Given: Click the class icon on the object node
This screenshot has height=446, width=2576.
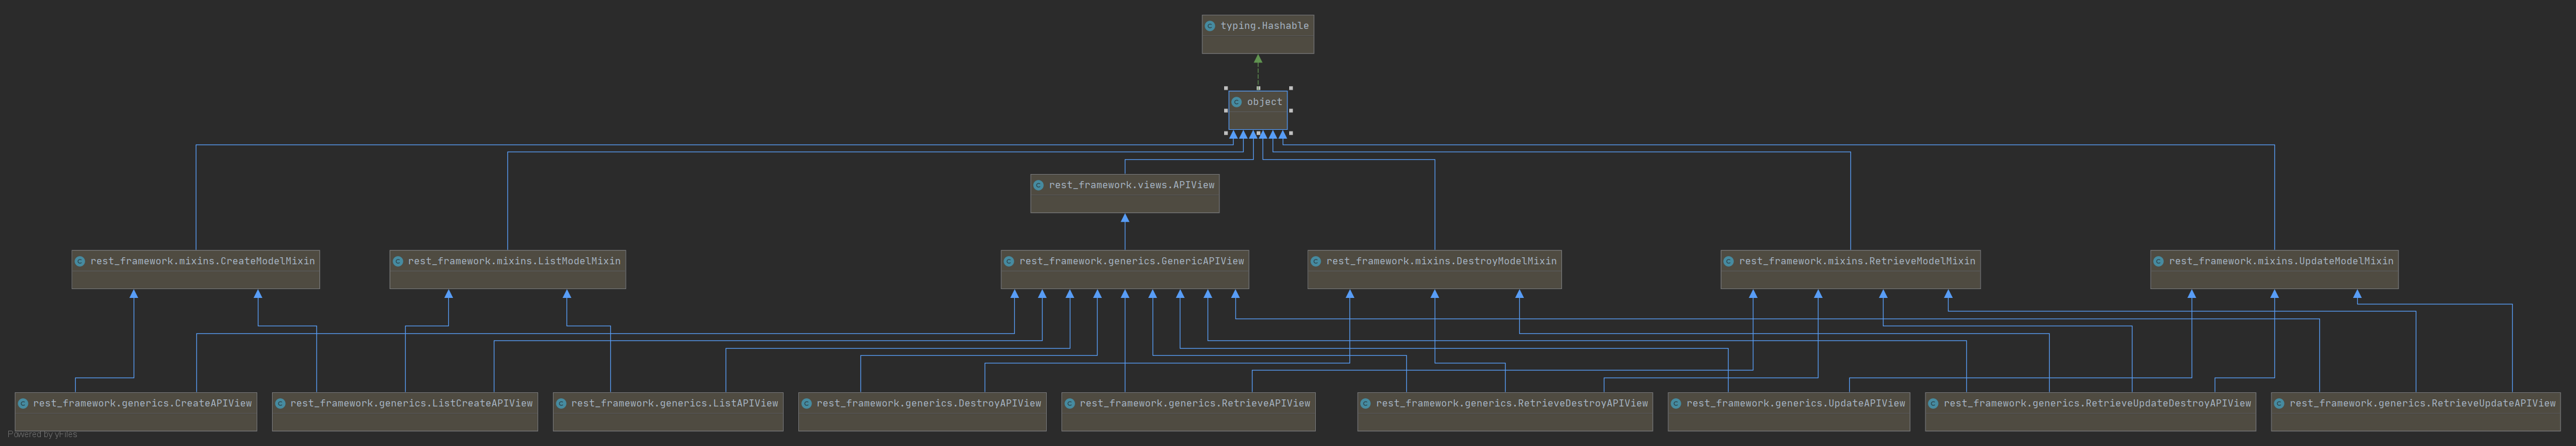Looking at the screenshot, I should coord(1237,102).
